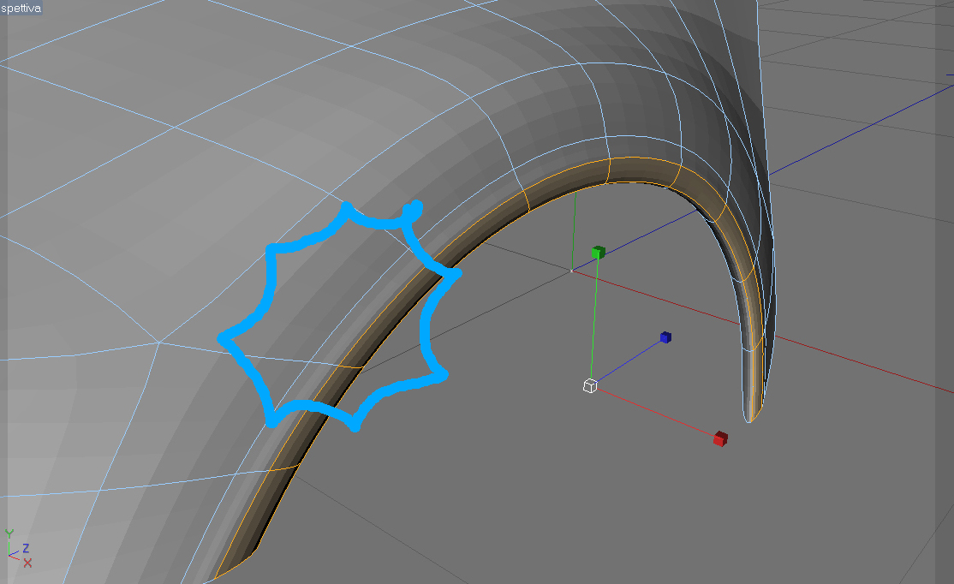Image resolution: width=954 pixels, height=584 pixels.
Task: Pick the blue Z-axis gizmo handle
Action: point(665,337)
